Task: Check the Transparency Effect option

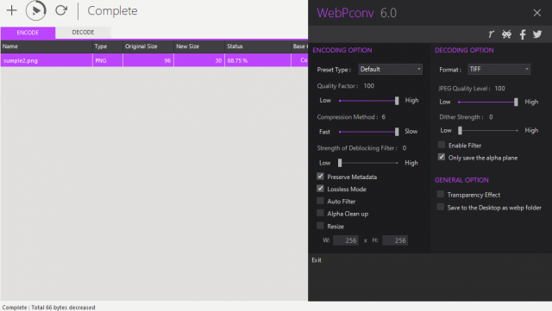Action: 441,194
